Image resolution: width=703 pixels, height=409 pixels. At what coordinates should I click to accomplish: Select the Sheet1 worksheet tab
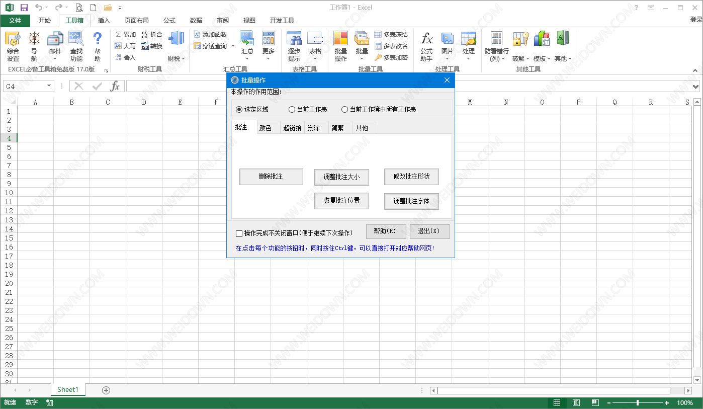(68, 390)
